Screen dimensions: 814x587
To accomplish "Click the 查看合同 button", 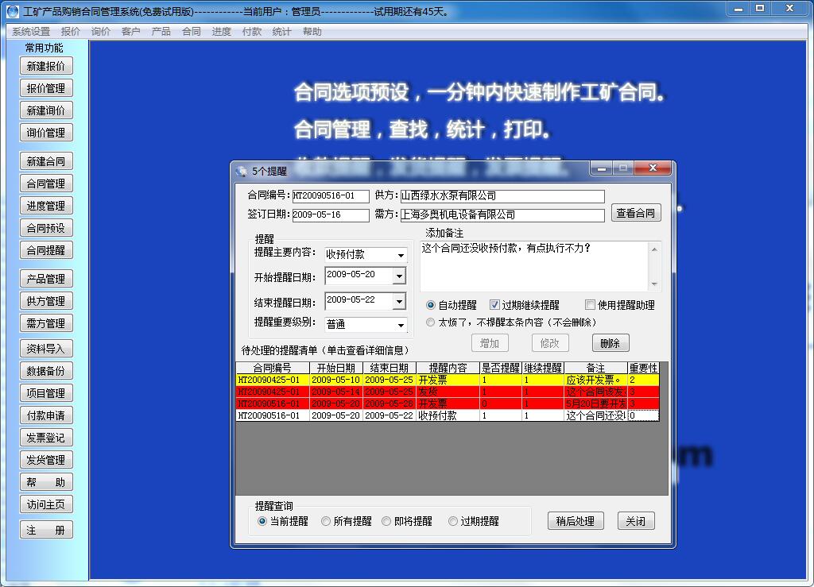I will [x=636, y=213].
